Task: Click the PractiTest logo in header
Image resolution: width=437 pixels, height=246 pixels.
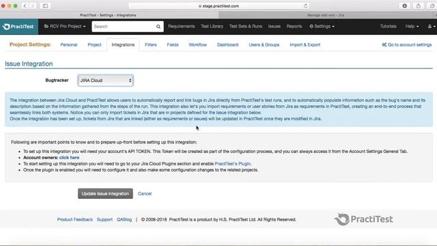Action: [x=18, y=27]
